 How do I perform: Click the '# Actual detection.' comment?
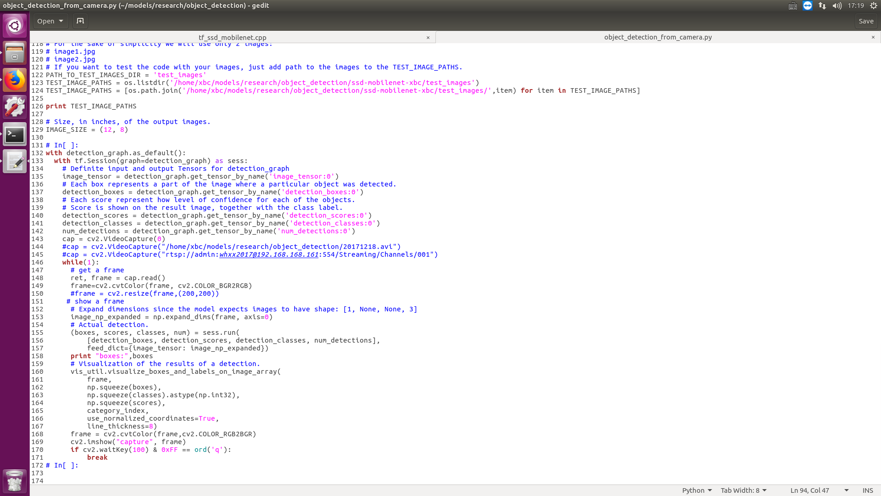pos(110,325)
